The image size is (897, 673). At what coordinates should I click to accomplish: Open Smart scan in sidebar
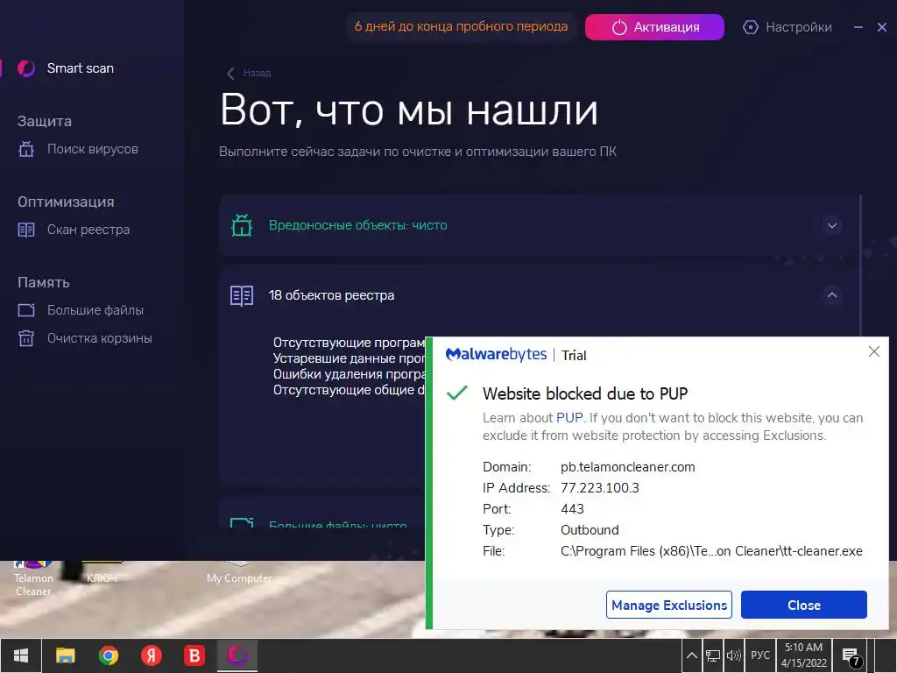click(x=80, y=68)
